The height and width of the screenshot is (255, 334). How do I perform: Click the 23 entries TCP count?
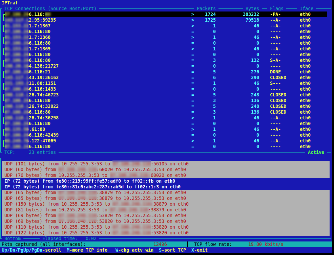(42, 152)
